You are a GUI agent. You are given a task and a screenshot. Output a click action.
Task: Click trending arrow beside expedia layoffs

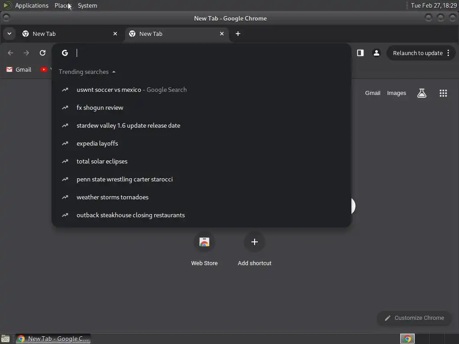pyautogui.click(x=65, y=143)
